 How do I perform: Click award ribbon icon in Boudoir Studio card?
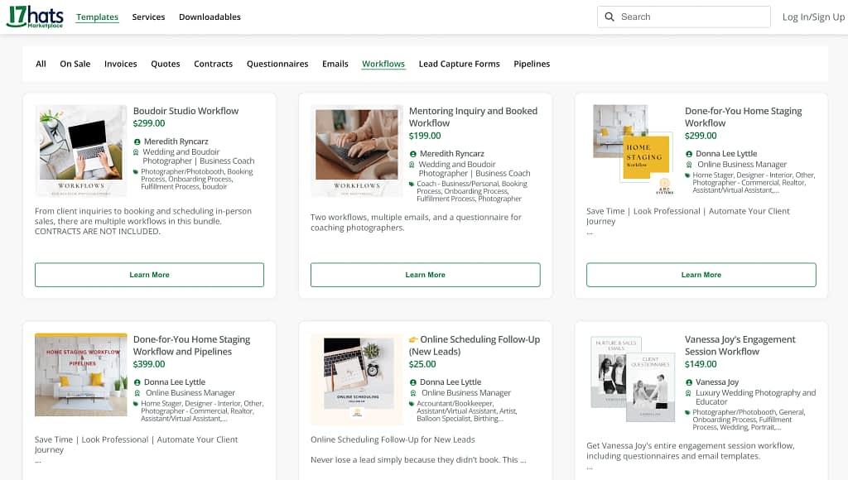[137, 152]
